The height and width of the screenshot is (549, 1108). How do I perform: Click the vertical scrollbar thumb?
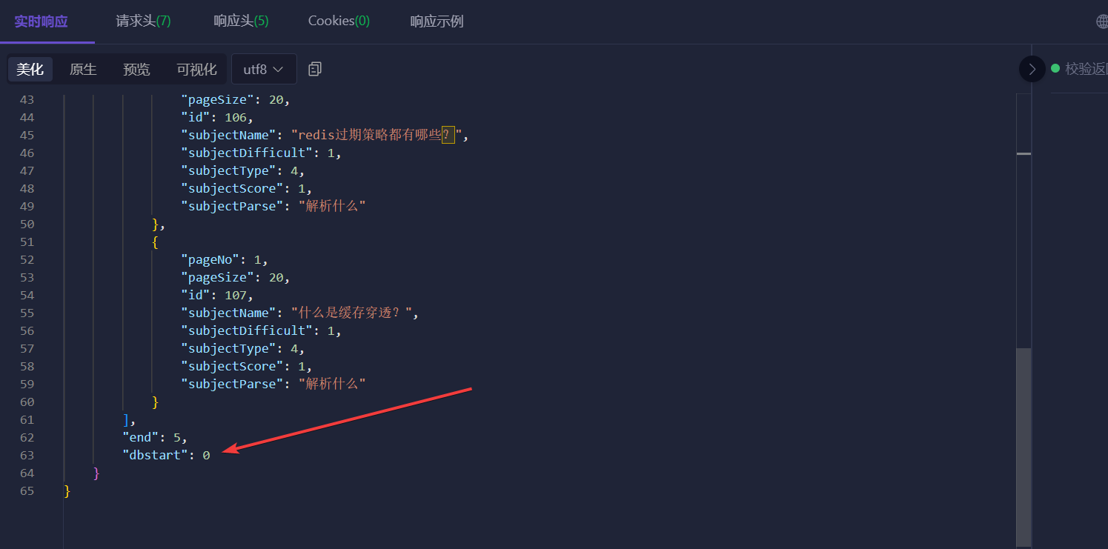click(1024, 447)
